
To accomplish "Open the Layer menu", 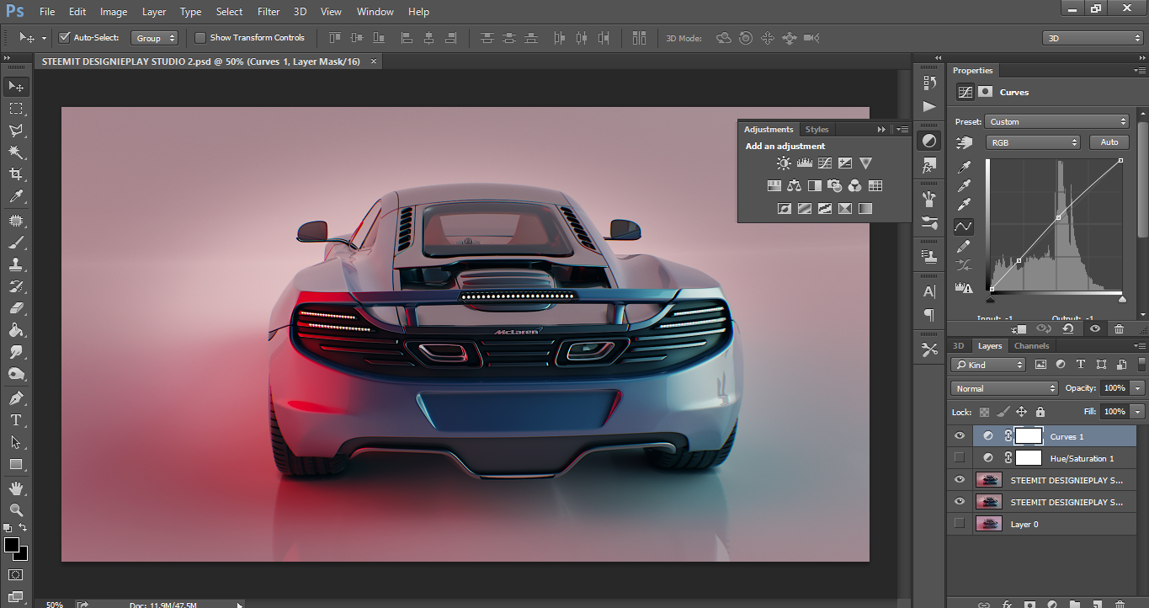I will coord(154,12).
